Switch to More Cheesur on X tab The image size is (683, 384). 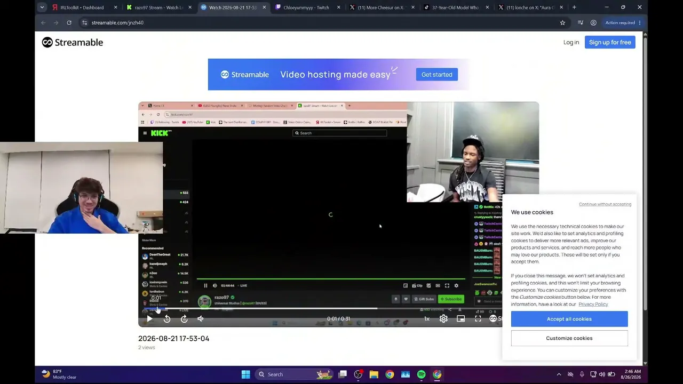click(x=380, y=7)
